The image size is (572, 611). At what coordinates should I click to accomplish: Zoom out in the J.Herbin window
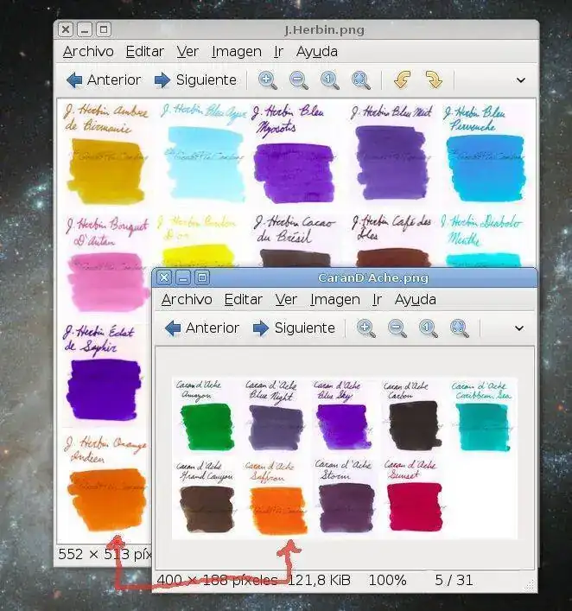(x=299, y=80)
